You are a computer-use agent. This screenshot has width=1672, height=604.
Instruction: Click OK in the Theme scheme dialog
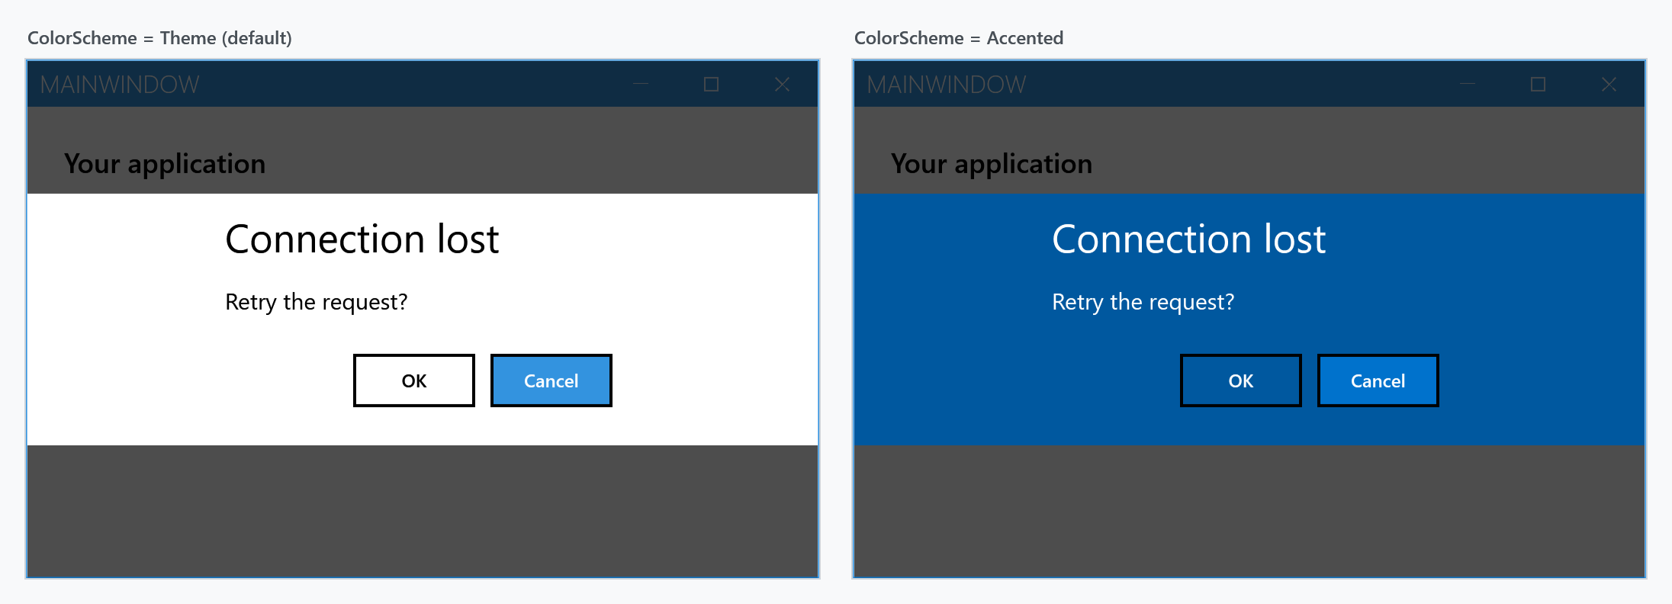(414, 381)
